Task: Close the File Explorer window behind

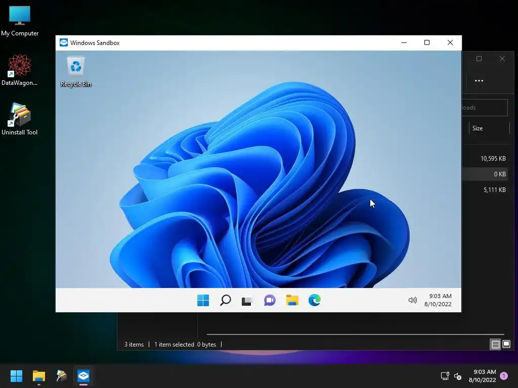Action: pyautogui.click(x=502, y=59)
